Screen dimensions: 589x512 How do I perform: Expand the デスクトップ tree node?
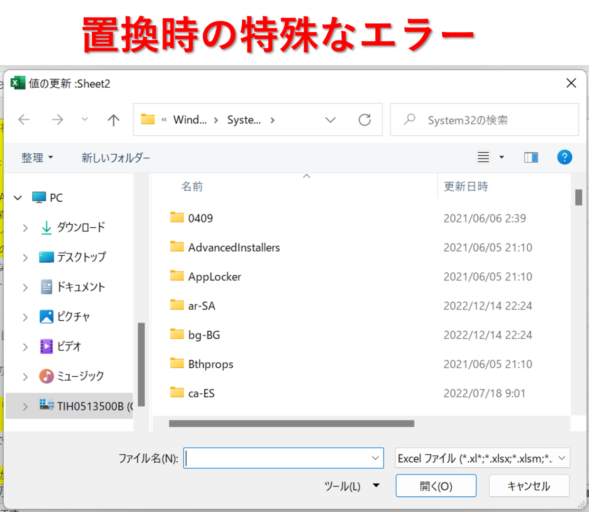pyautogui.click(x=25, y=258)
